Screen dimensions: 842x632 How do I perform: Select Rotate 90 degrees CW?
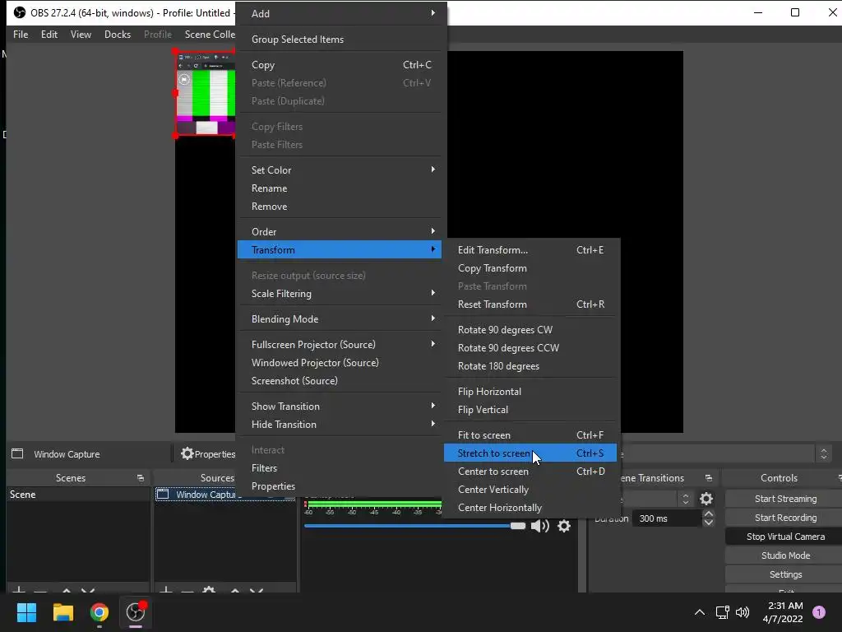coord(530,329)
